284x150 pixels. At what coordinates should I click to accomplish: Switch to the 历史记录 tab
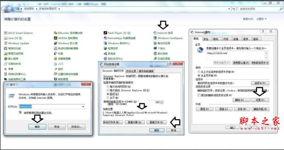coord(131,71)
